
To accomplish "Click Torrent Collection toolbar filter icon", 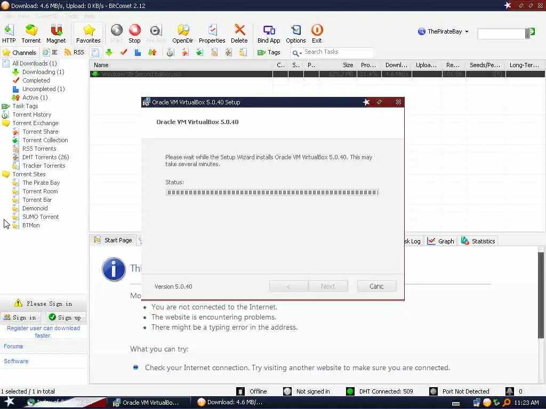I will (199, 53).
